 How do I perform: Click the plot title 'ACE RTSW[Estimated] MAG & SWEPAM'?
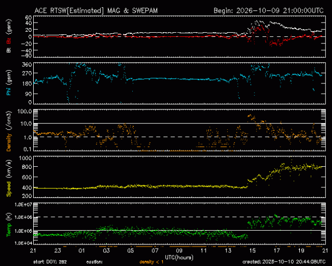pyautogui.click(x=96, y=11)
